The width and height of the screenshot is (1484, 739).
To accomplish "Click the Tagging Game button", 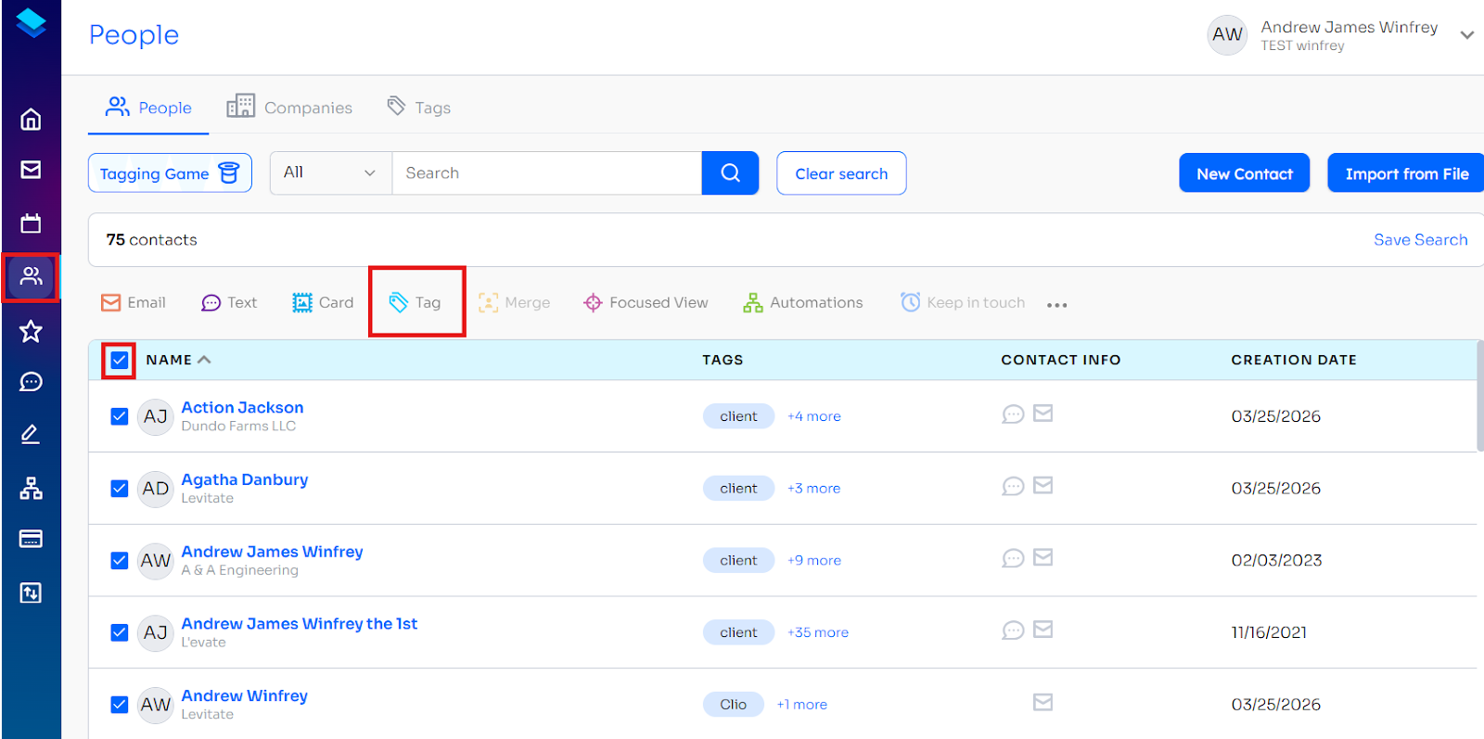I will click(170, 173).
